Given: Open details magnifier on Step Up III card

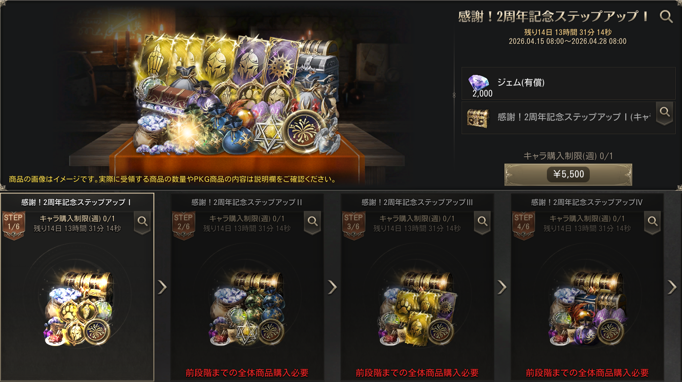Looking at the screenshot, I should pyautogui.click(x=483, y=222).
